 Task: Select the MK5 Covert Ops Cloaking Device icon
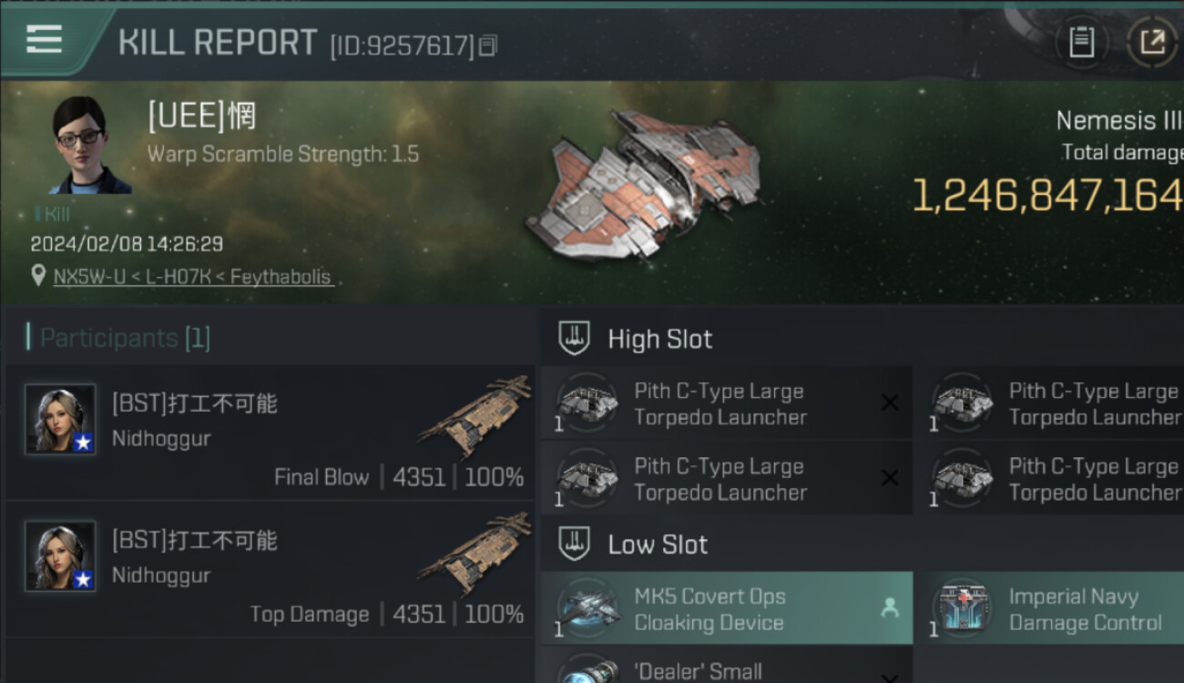point(587,609)
